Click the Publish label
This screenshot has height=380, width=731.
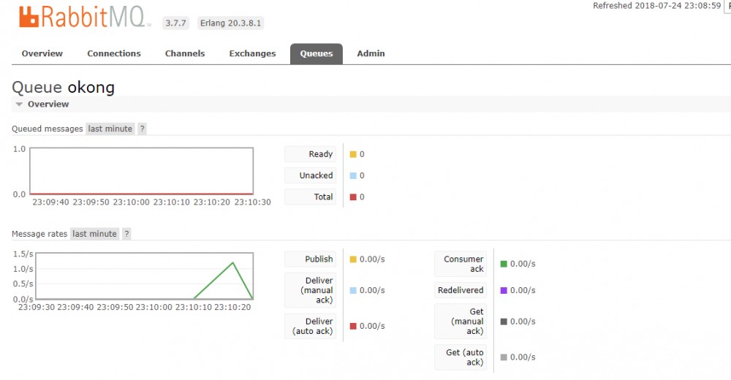point(311,259)
